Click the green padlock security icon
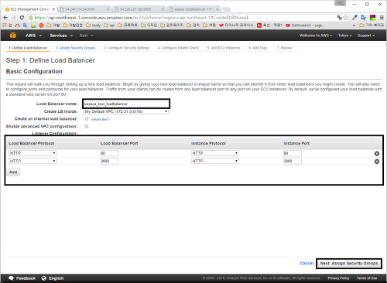This screenshot has width=387, height=283. 31,18
